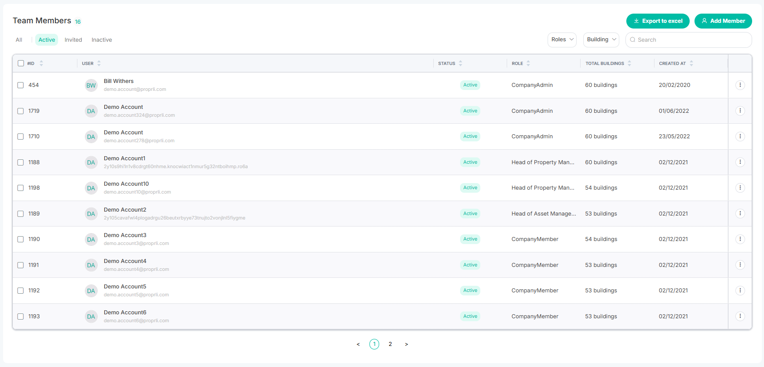Viewport: 764px width, 367px height.
Task: Go to the next page arrow
Action: pos(406,344)
